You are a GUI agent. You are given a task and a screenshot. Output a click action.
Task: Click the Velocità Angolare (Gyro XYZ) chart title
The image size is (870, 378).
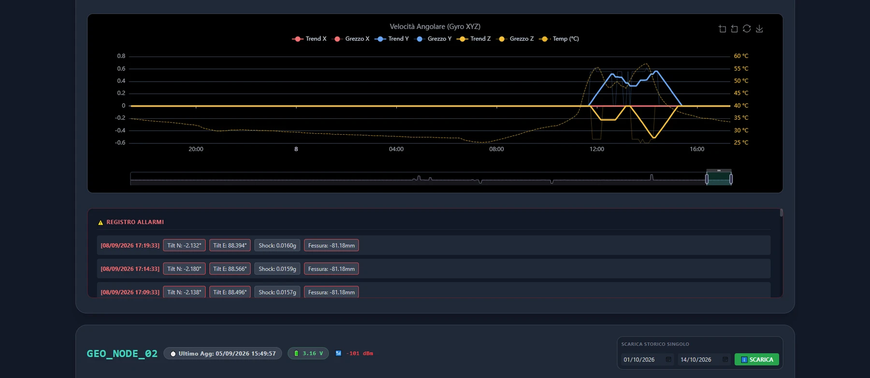tap(435, 27)
